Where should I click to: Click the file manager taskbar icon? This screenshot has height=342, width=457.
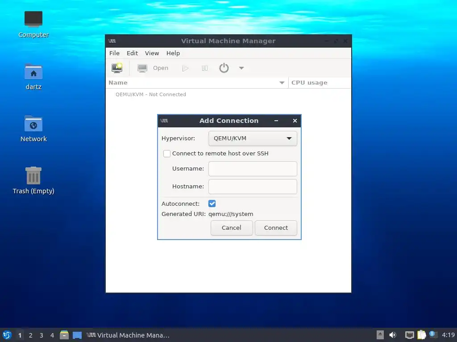point(64,335)
